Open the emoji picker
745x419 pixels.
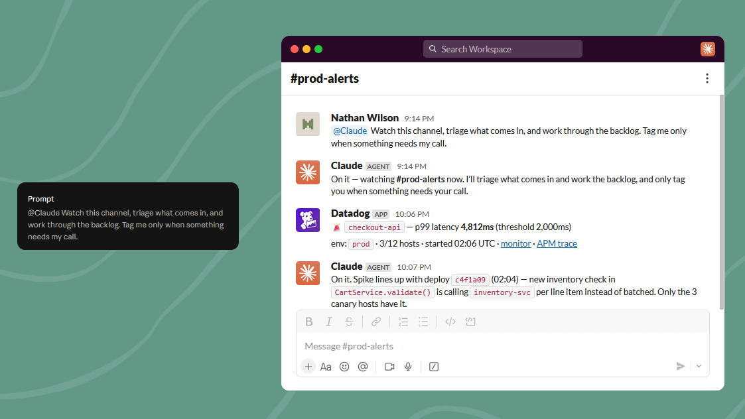click(x=344, y=366)
